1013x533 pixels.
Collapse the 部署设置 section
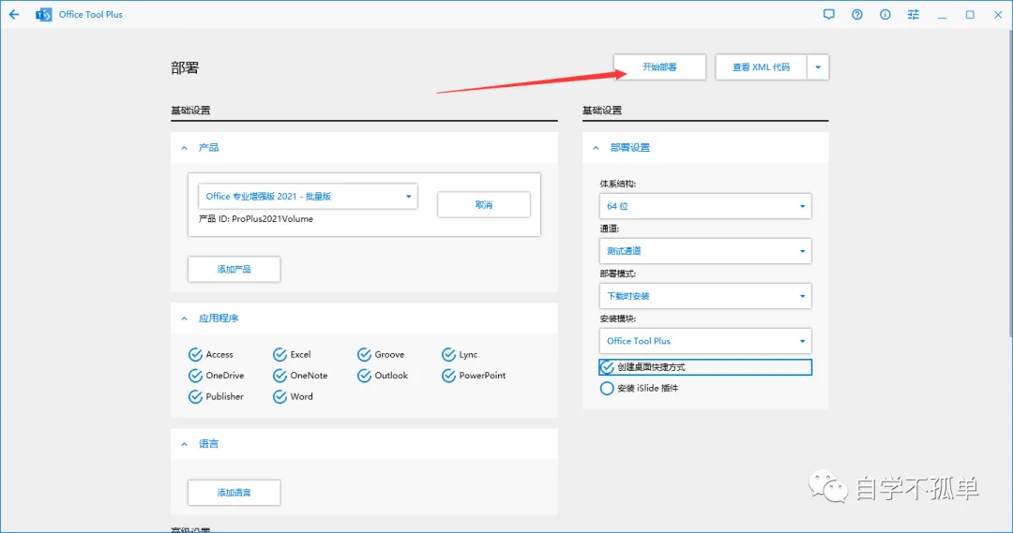(596, 148)
